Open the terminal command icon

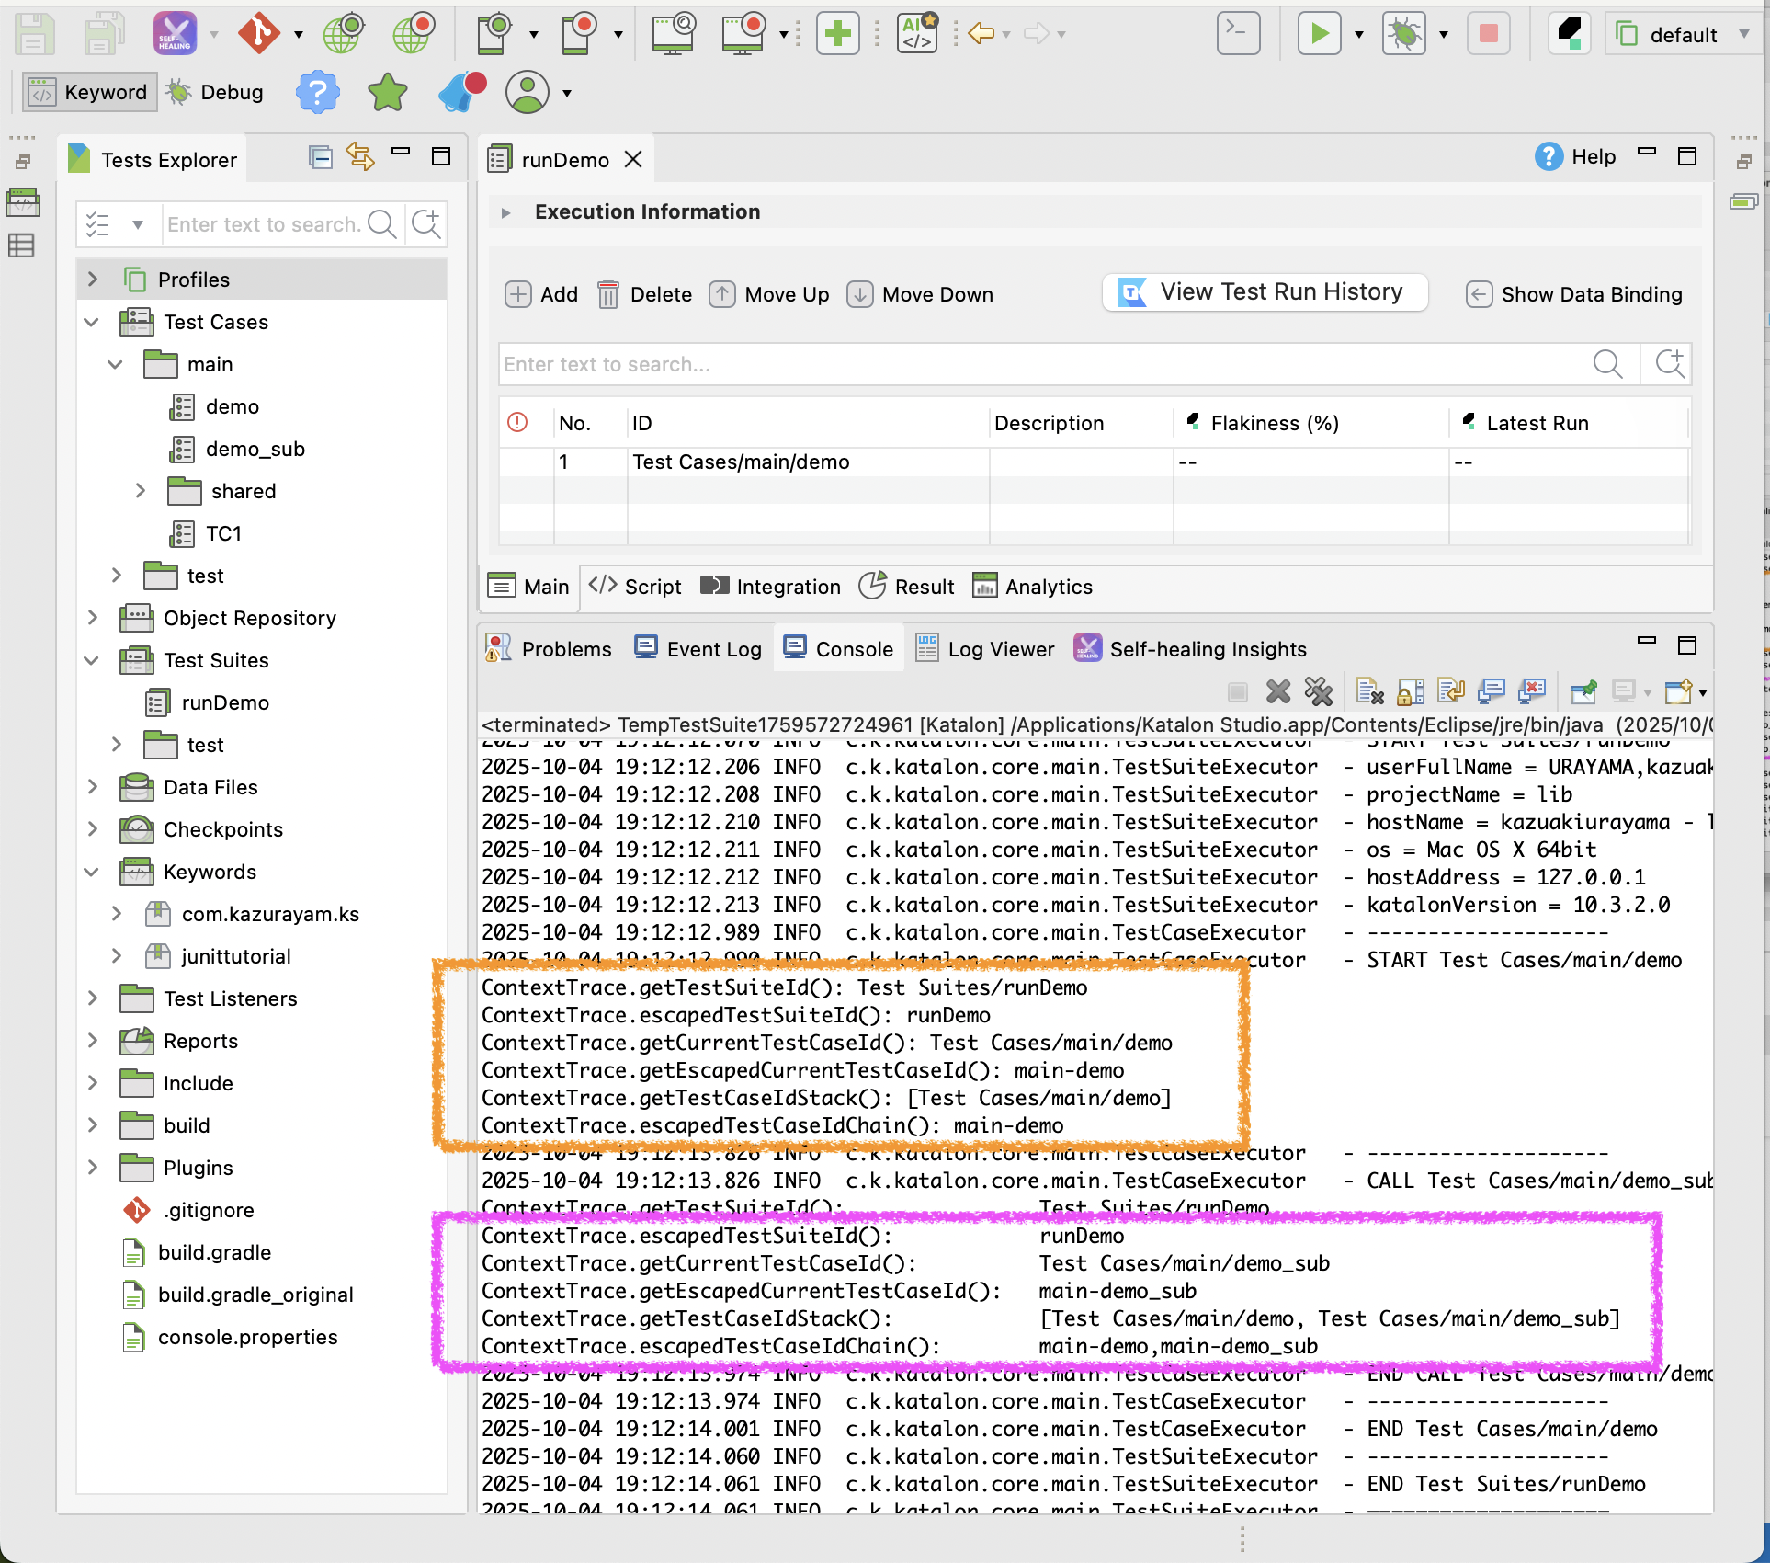click(x=1237, y=34)
